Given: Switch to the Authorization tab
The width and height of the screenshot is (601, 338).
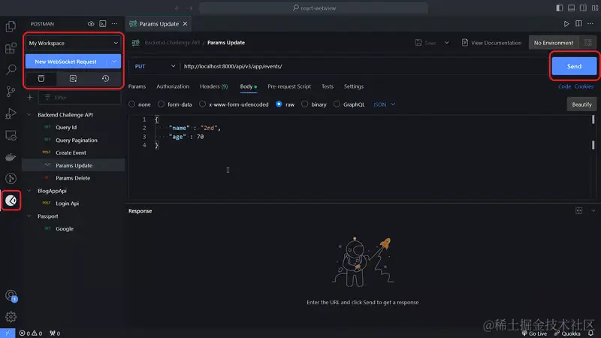Looking at the screenshot, I should point(173,87).
